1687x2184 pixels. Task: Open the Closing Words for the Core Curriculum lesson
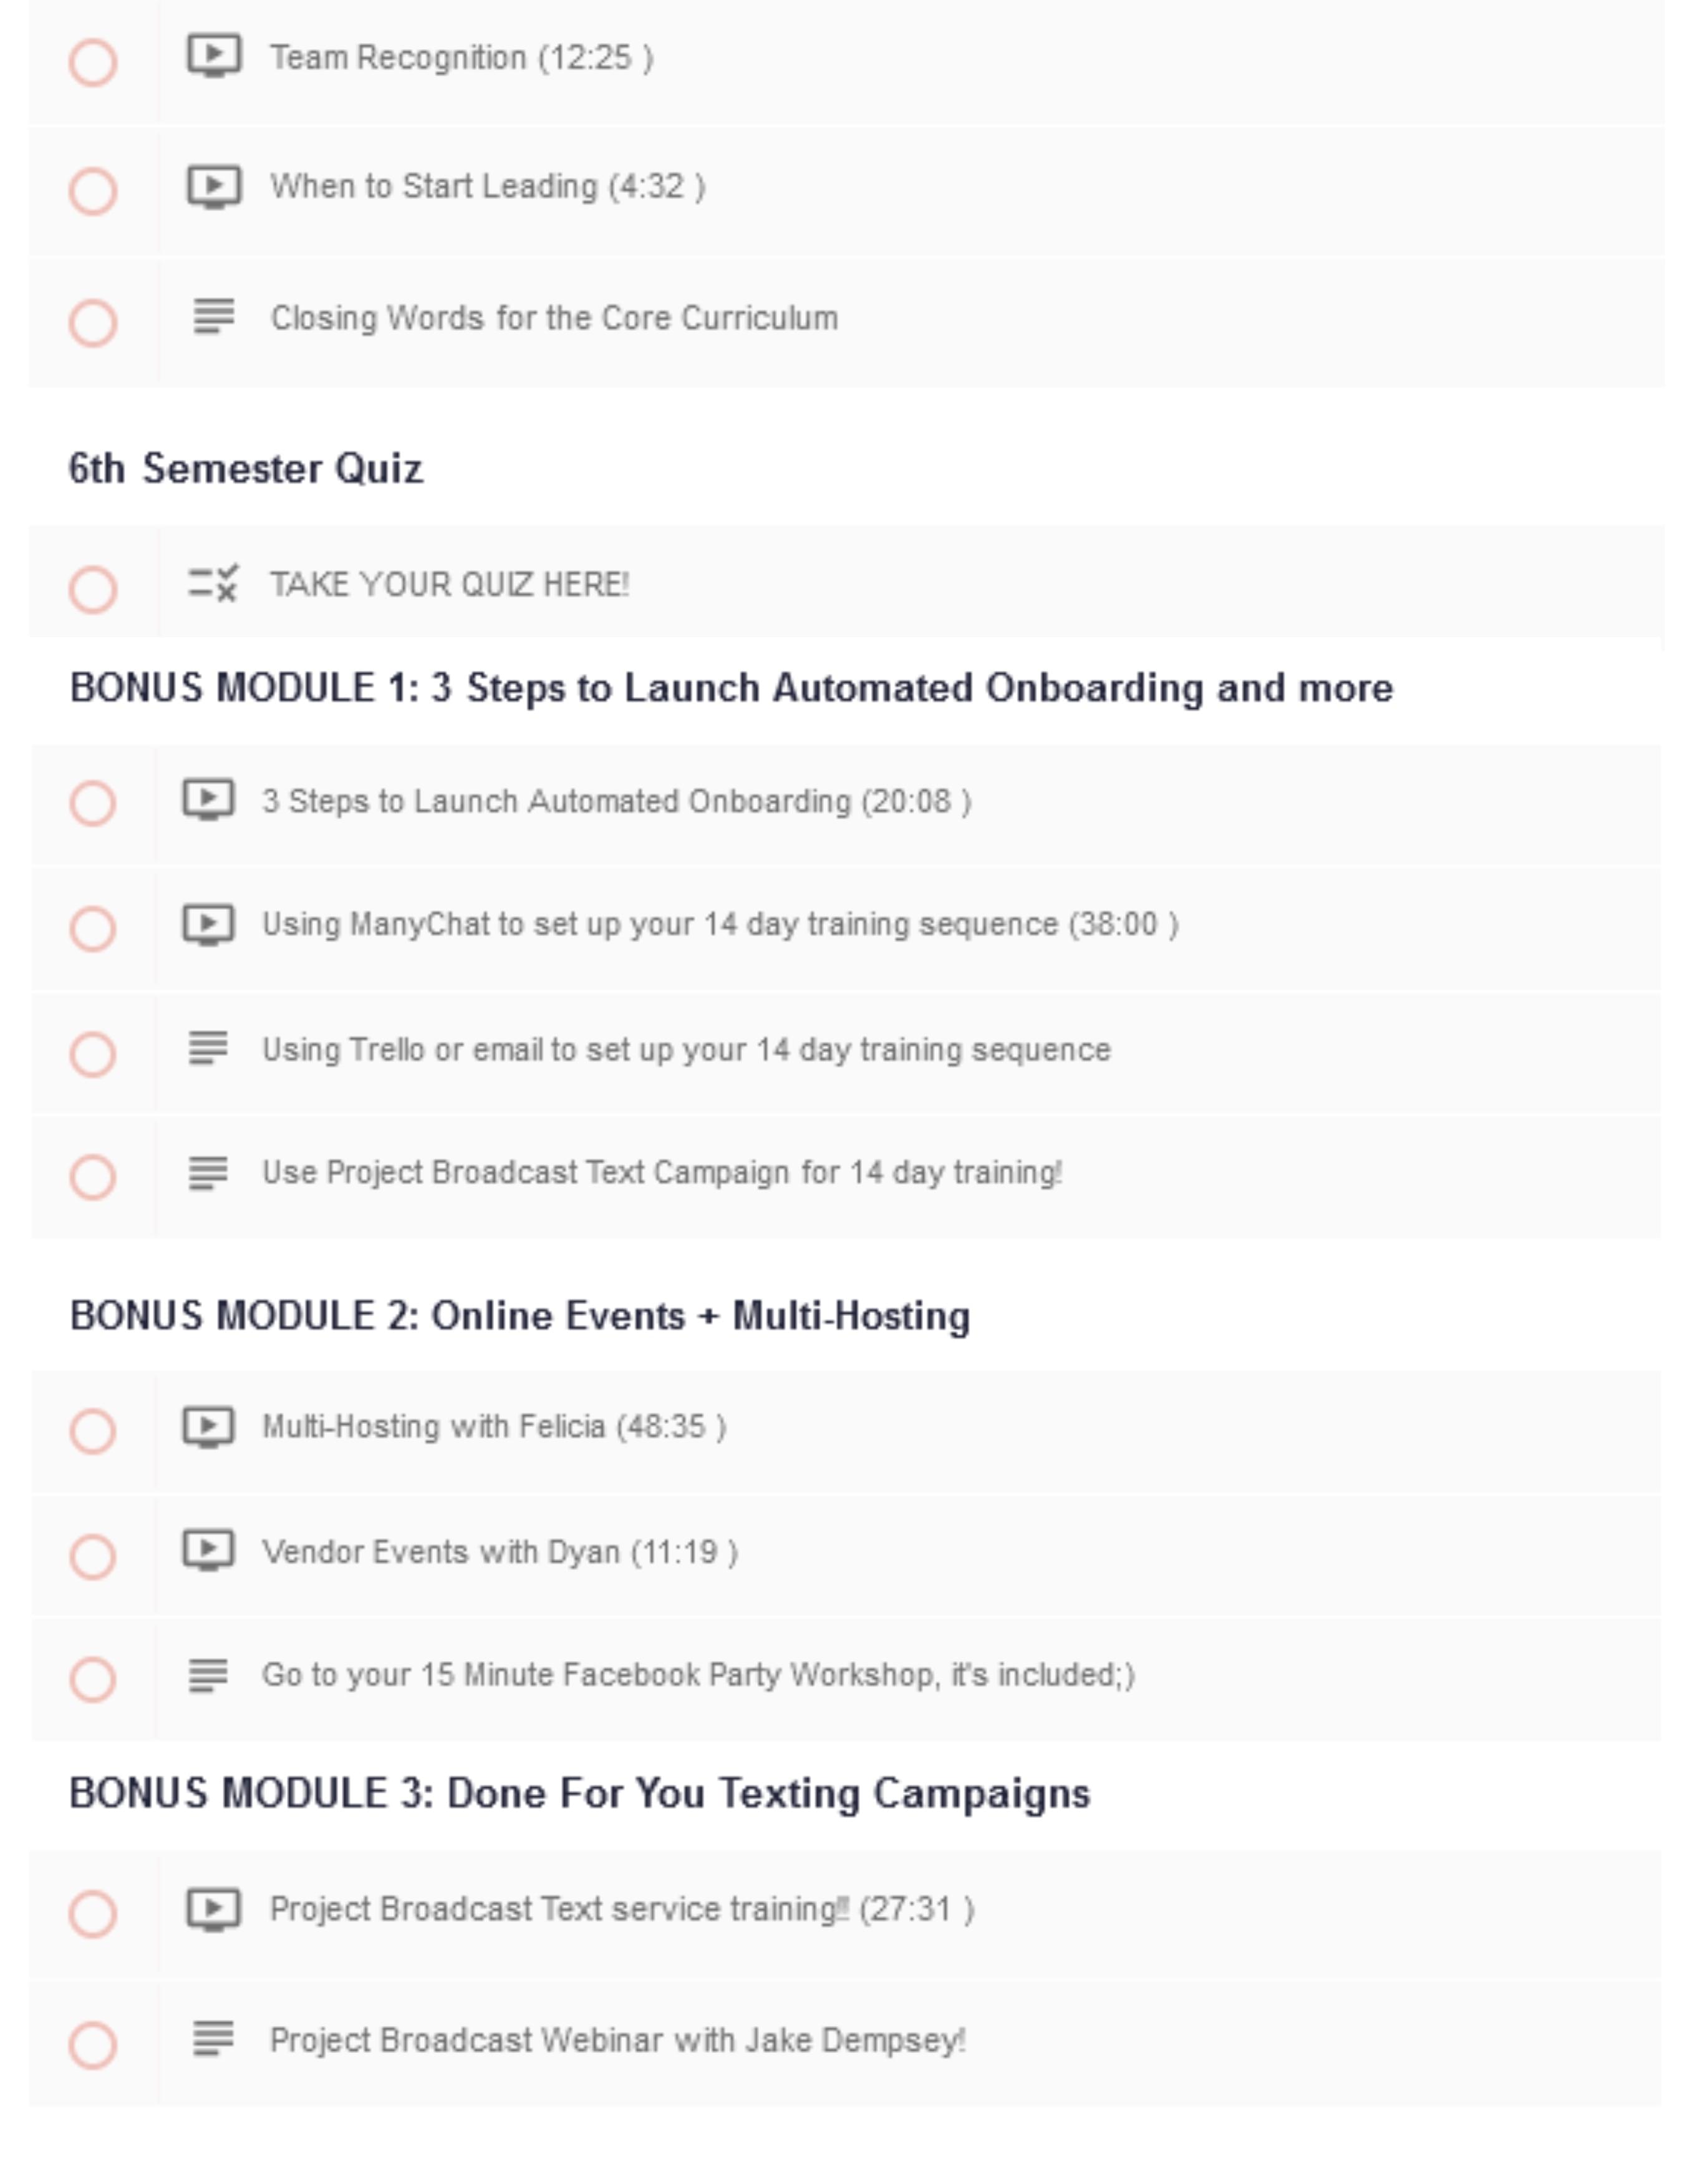(554, 318)
